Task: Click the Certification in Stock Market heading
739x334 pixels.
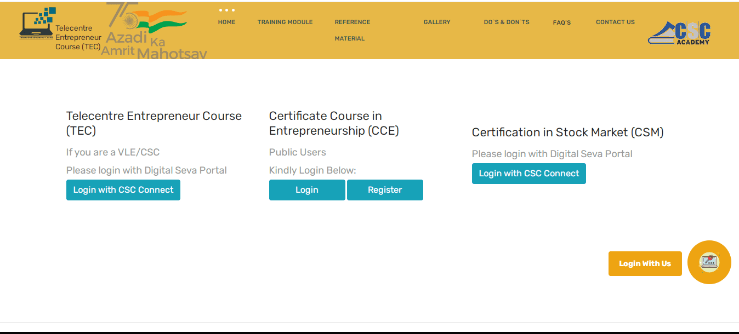Action: [567, 133]
